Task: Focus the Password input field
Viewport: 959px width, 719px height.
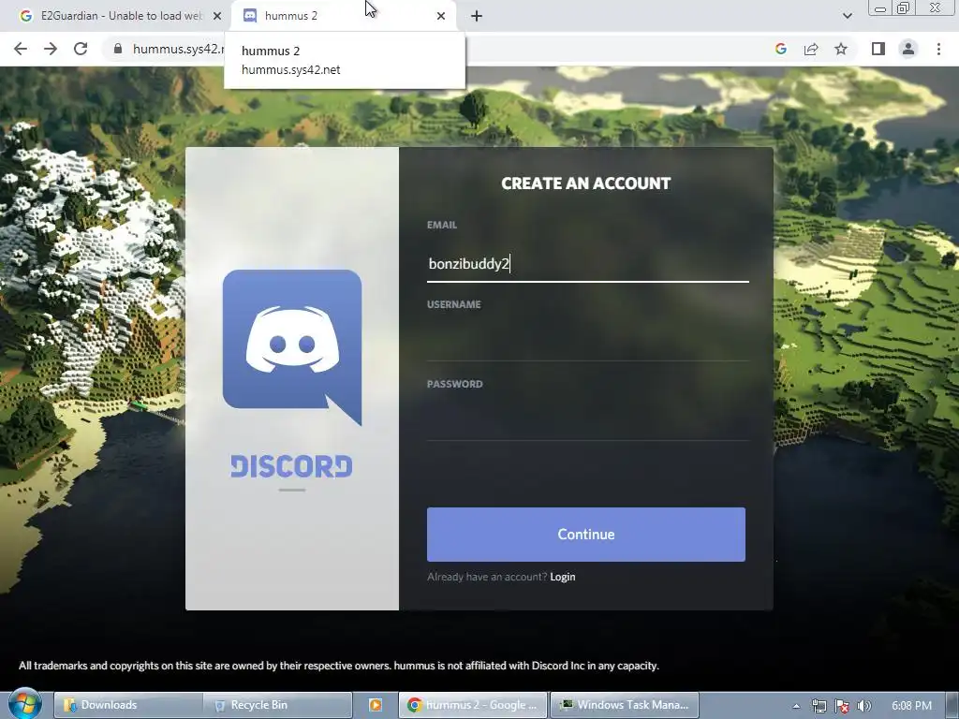Action: (x=588, y=423)
